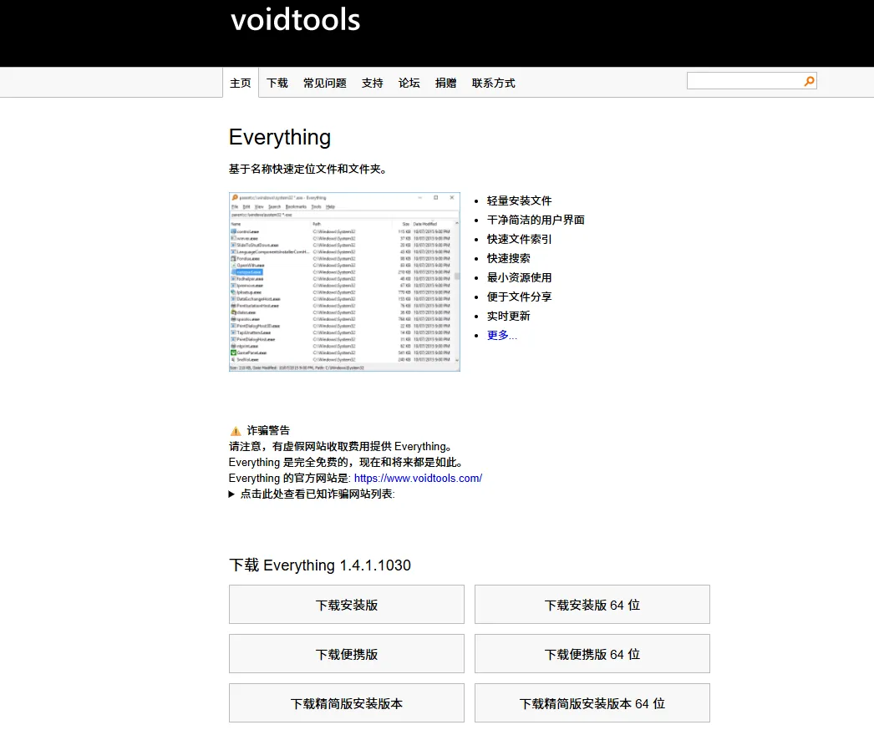Go to the 下载 page
Viewport: 874px width, 730px height.
[x=277, y=84]
